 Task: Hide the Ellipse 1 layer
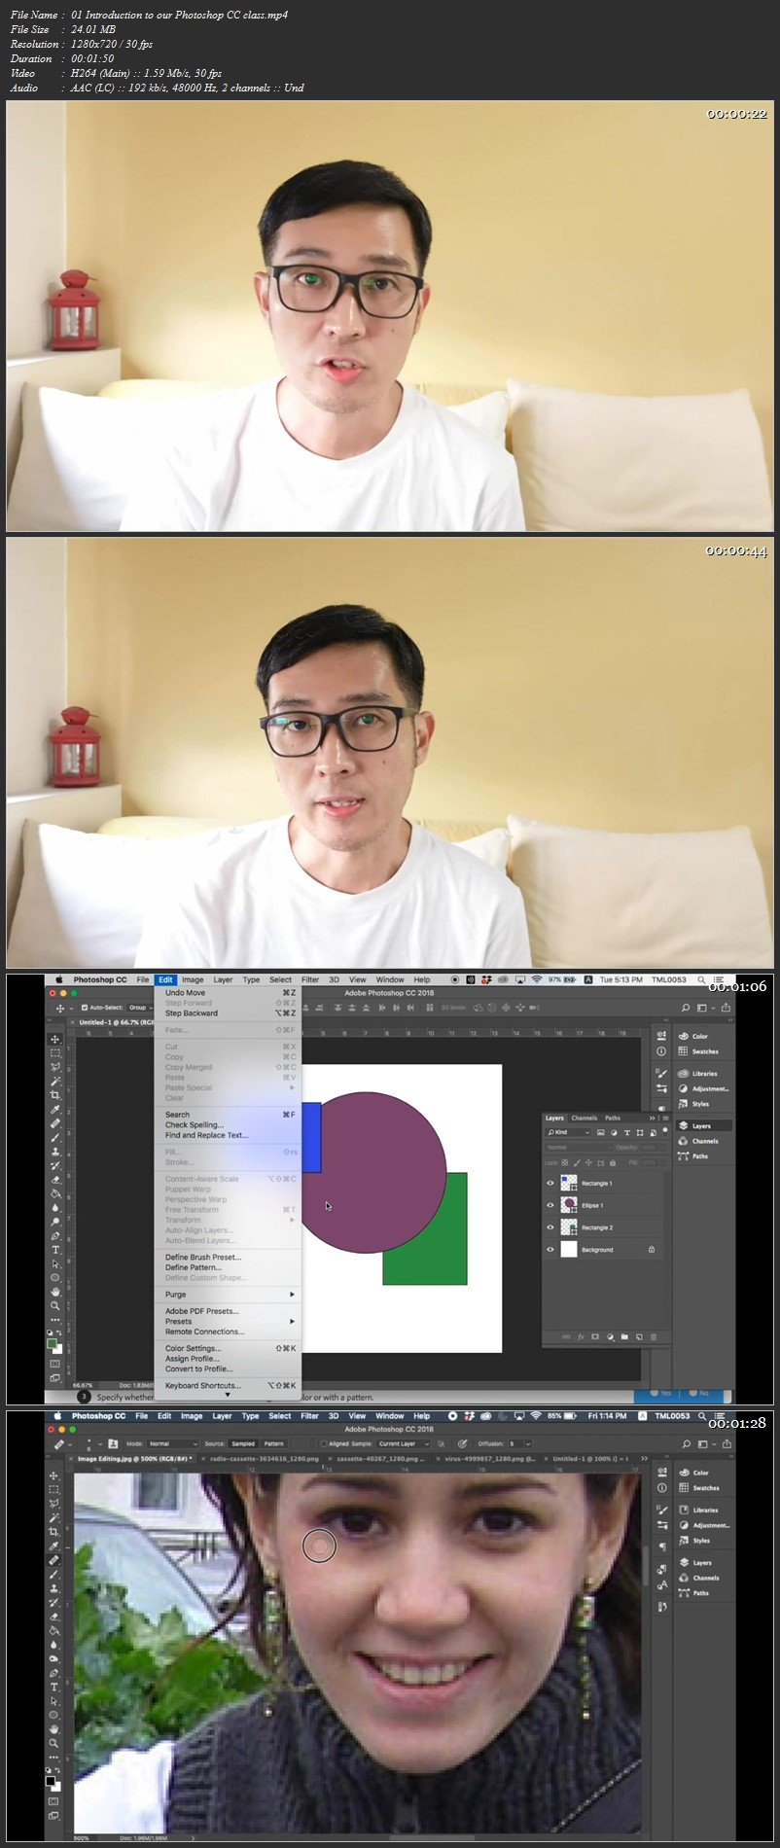coord(550,1205)
